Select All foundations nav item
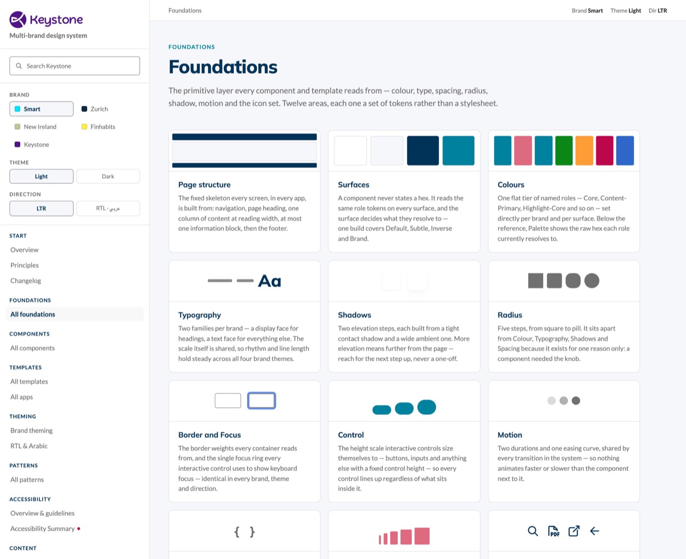The width and height of the screenshot is (686, 559). 74,314
